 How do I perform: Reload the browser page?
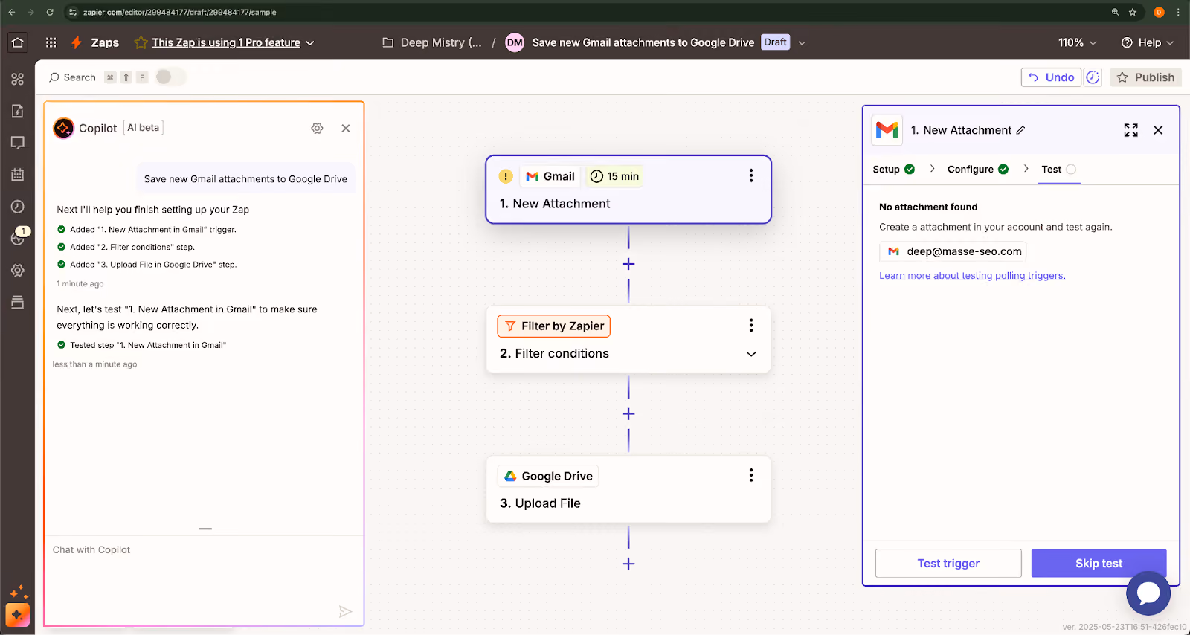pos(50,12)
